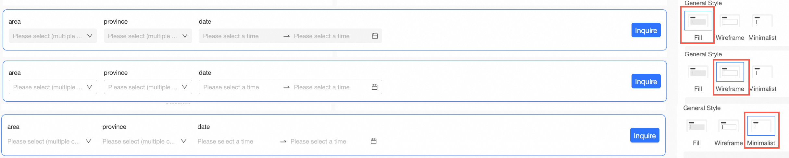The height and width of the screenshot is (158, 789).
Task: Click calendar icon in wireframe-style date field
Action: tap(374, 87)
